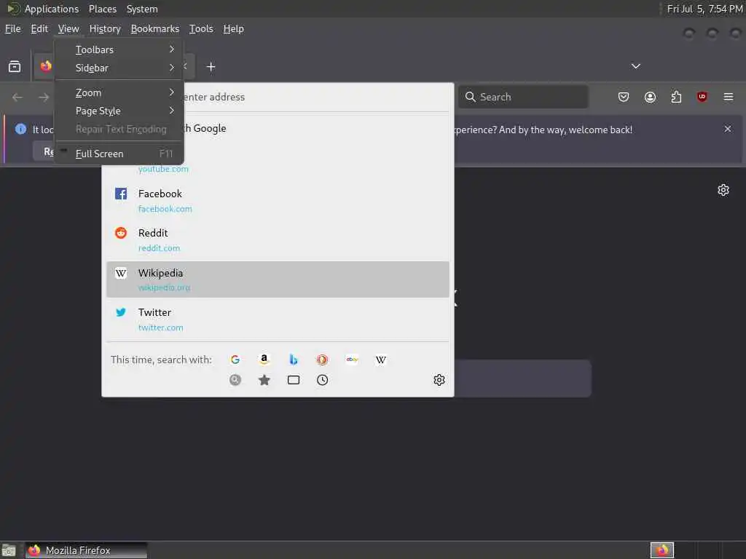Search this time with Amazon
The width and height of the screenshot is (746, 559).
264,360
